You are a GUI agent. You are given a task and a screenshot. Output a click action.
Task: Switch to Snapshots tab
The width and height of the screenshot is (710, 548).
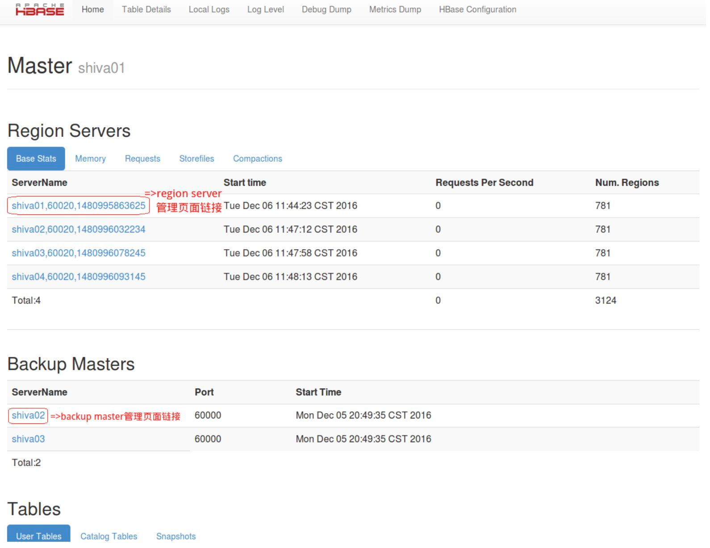pos(176,536)
